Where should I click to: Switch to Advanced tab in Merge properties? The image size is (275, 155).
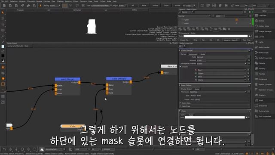click(193, 54)
